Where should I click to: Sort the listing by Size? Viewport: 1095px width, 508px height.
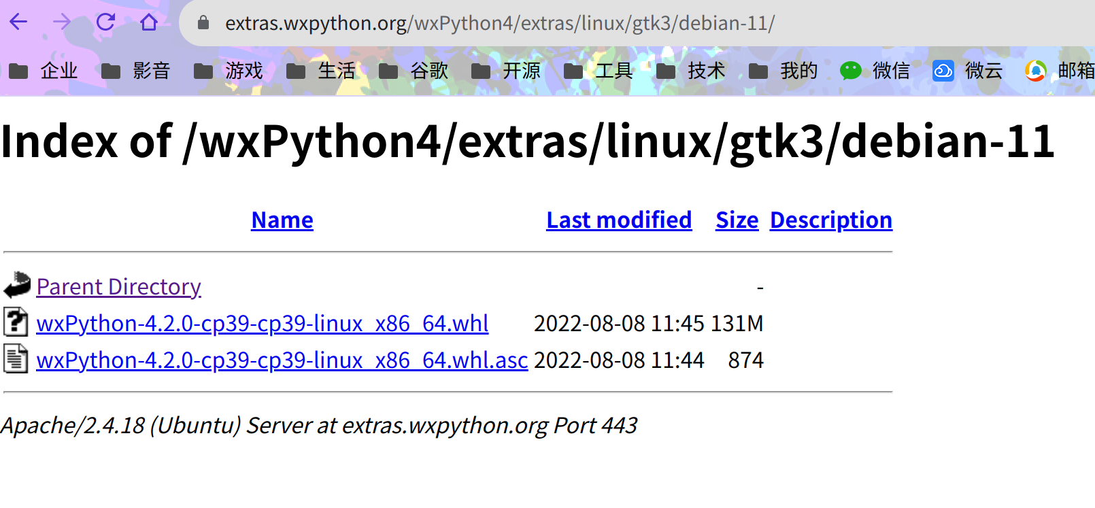(737, 220)
